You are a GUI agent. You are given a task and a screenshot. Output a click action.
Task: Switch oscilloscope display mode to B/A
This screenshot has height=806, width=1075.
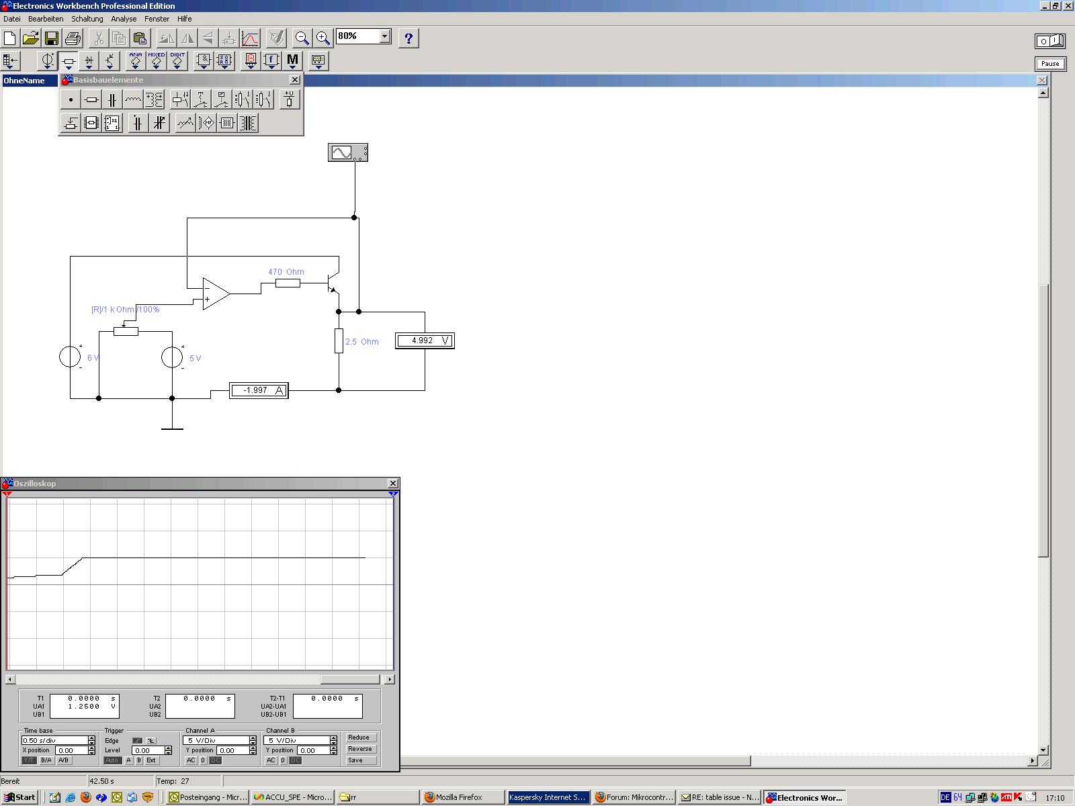pos(46,760)
